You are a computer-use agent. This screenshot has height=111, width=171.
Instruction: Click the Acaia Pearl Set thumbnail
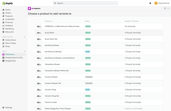[x=39, y=39]
